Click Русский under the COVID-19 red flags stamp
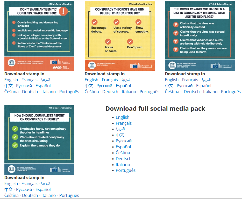The image size is (242, 199). click(185, 86)
